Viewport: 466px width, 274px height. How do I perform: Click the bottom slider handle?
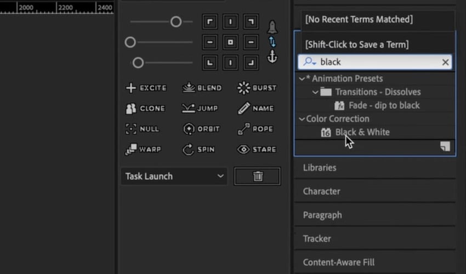coord(138,62)
